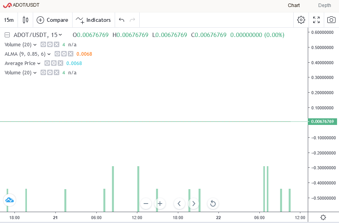Open settings of first Volume (20) indicator
Image resolution: width=339 pixels, height=223 pixels.
point(50,44)
